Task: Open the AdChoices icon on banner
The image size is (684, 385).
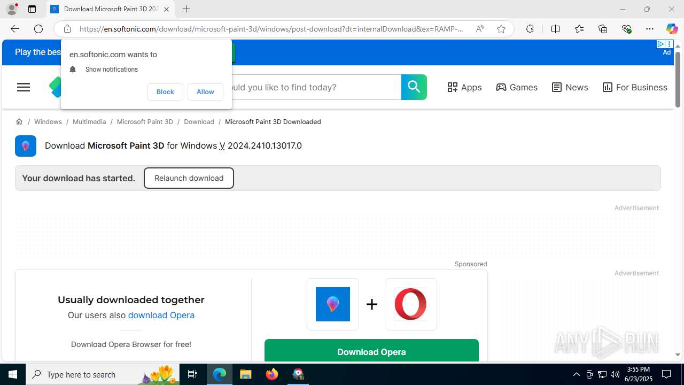Action: [x=661, y=44]
